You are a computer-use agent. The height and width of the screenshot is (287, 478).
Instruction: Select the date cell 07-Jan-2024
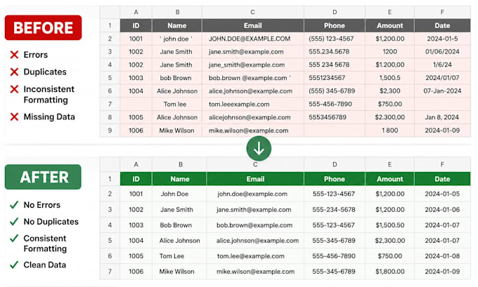tap(442, 91)
